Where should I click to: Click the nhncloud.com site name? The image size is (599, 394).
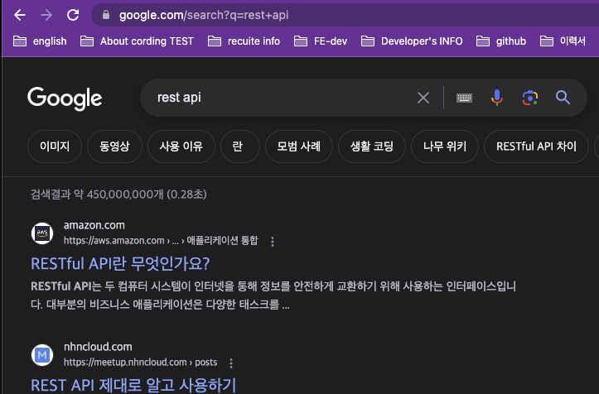pyautogui.click(x=98, y=347)
